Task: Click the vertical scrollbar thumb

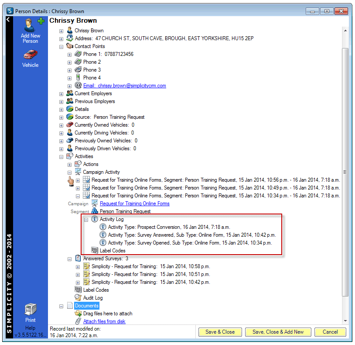Action: tap(345, 172)
